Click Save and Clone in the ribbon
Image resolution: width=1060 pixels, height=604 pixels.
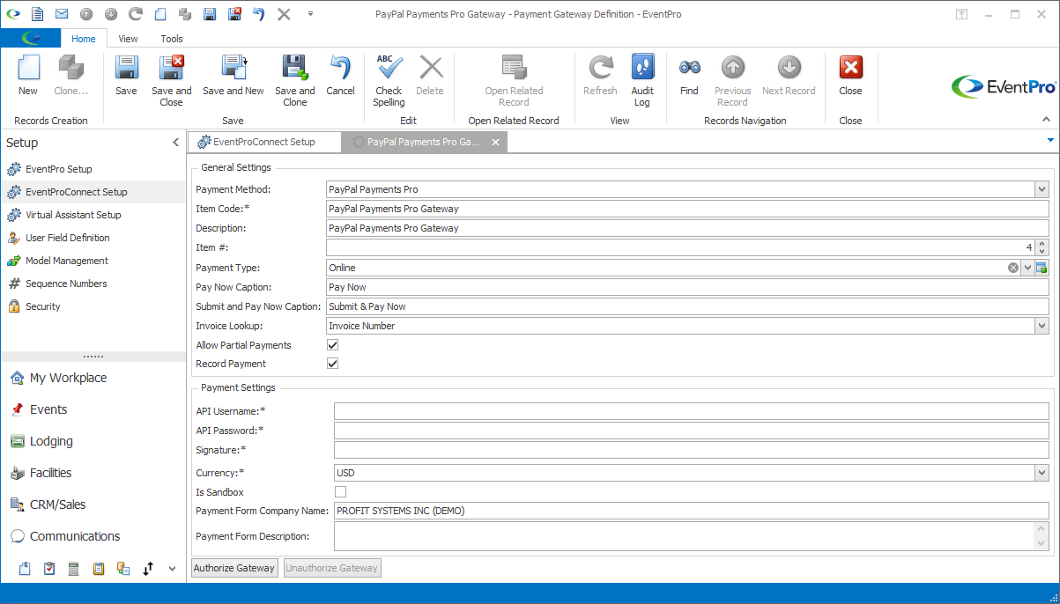[x=294, y=80]
